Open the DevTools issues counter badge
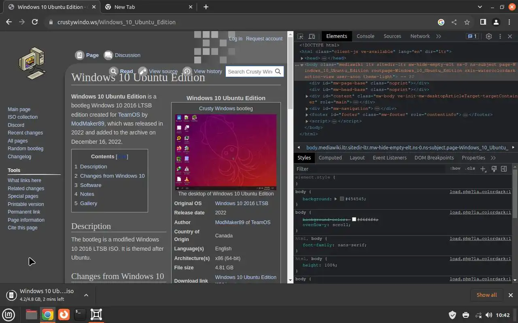 472,36
